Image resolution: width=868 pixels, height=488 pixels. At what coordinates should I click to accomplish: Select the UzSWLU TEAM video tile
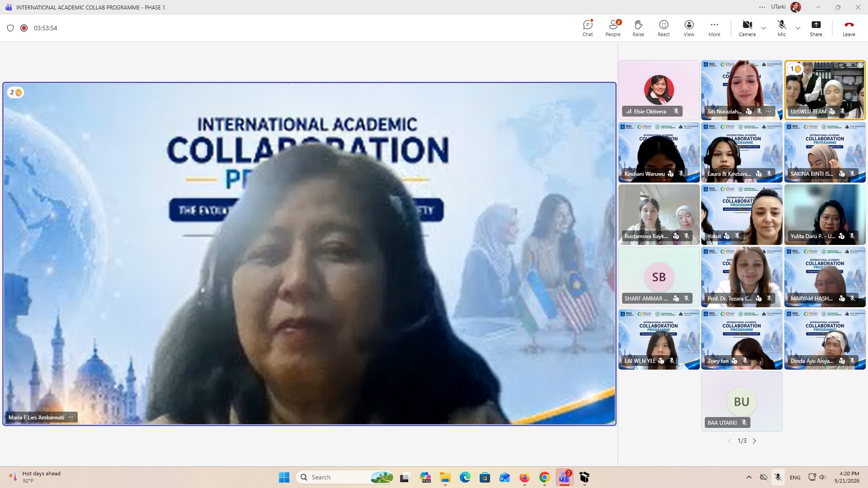pos(825,89)
